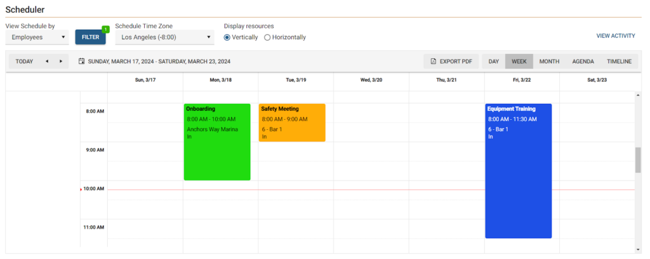Viewport: 650px width, 259px height.
Task: Open the Timeline view
Action: coord(619,61)
